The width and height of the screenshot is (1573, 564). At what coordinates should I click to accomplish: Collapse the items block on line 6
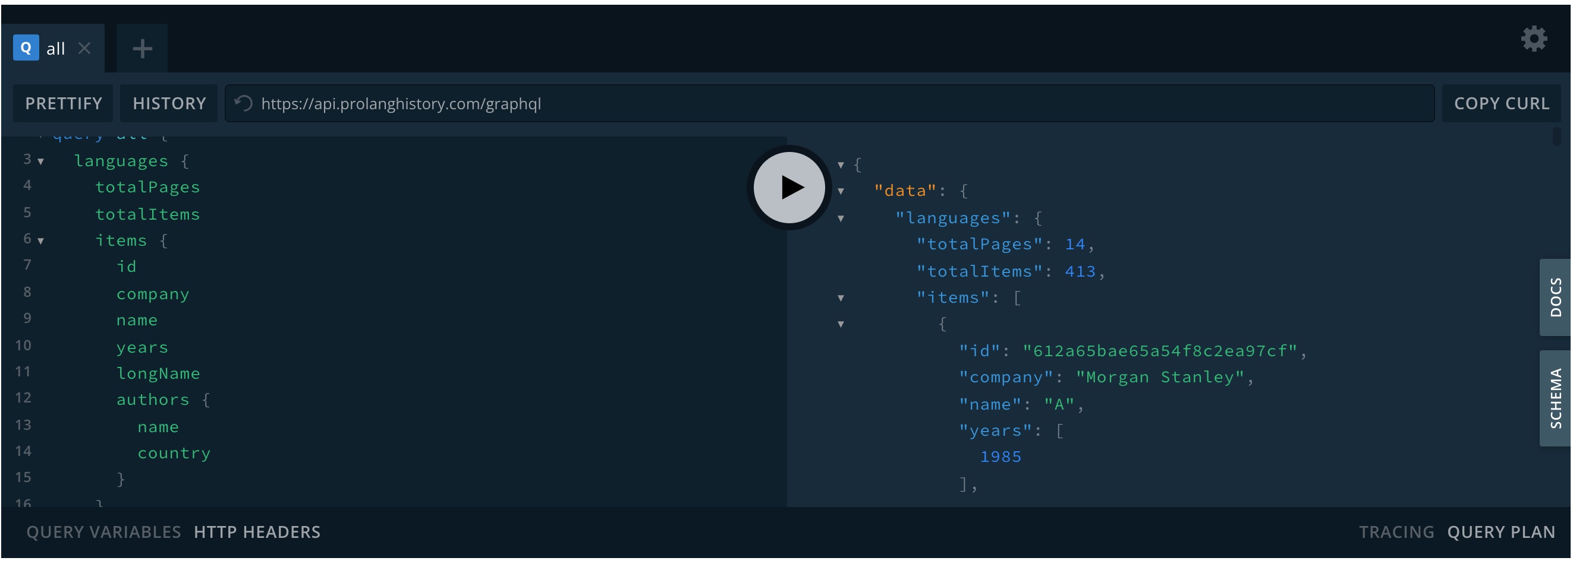coord(41,241)
